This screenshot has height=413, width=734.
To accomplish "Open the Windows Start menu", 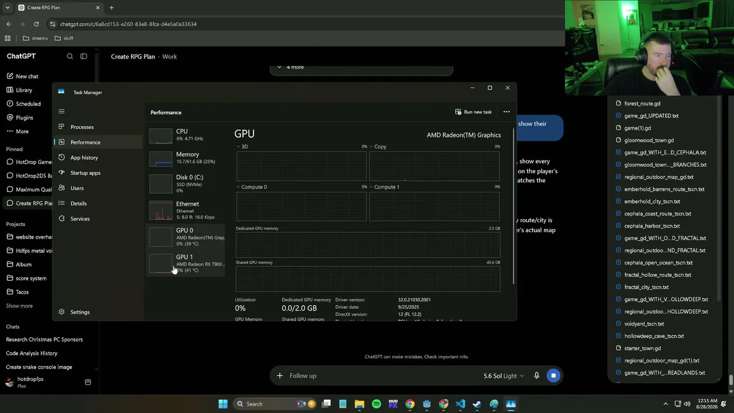I will click(223, 404).
